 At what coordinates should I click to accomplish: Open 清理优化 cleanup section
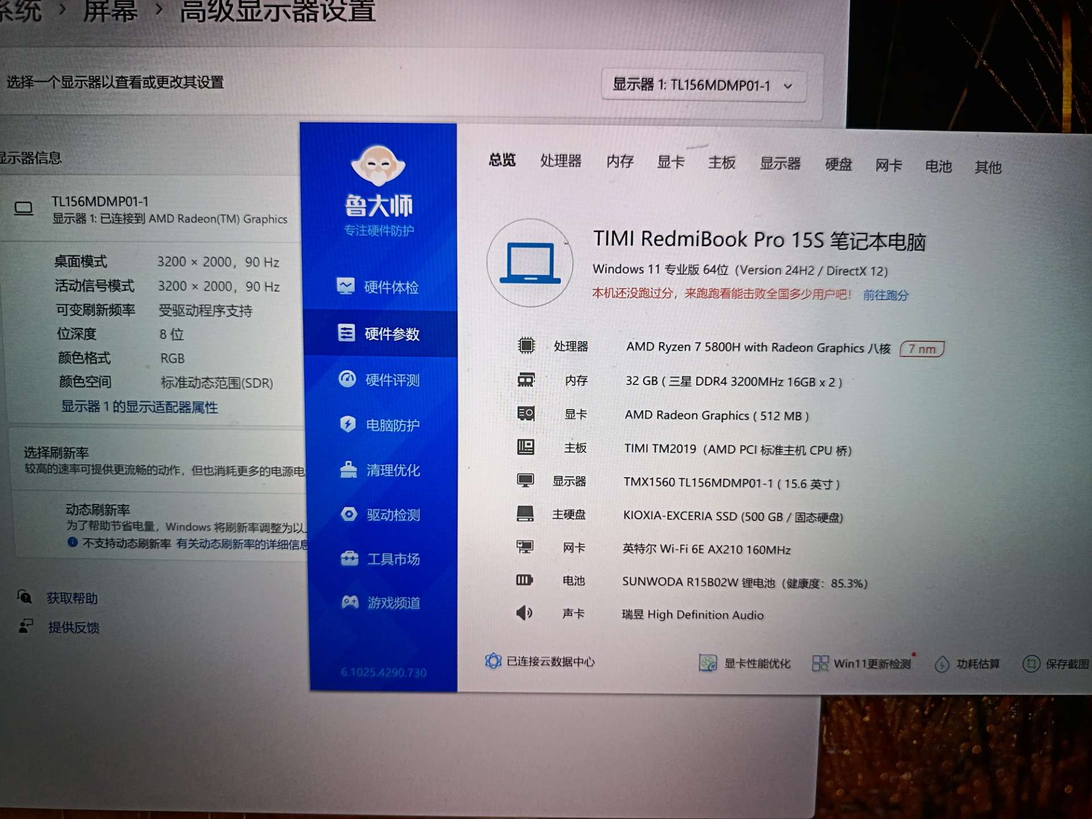[x=380, y=470]
